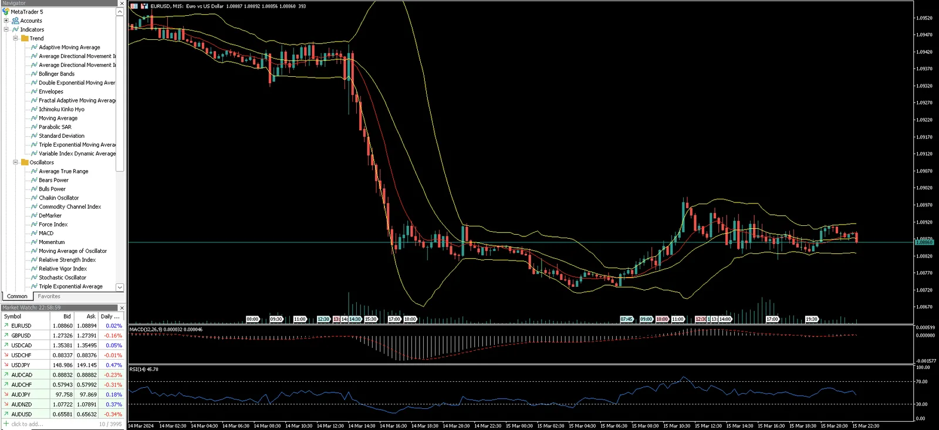Screen dimensions: 939x430
Task: Click the MetaTrader 5 root icon
Action: click(x=6, y=12)
